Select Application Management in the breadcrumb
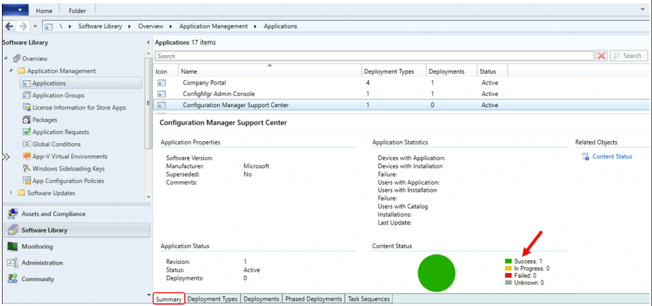The height and width of the screenshot is (306, 652). 213,26
